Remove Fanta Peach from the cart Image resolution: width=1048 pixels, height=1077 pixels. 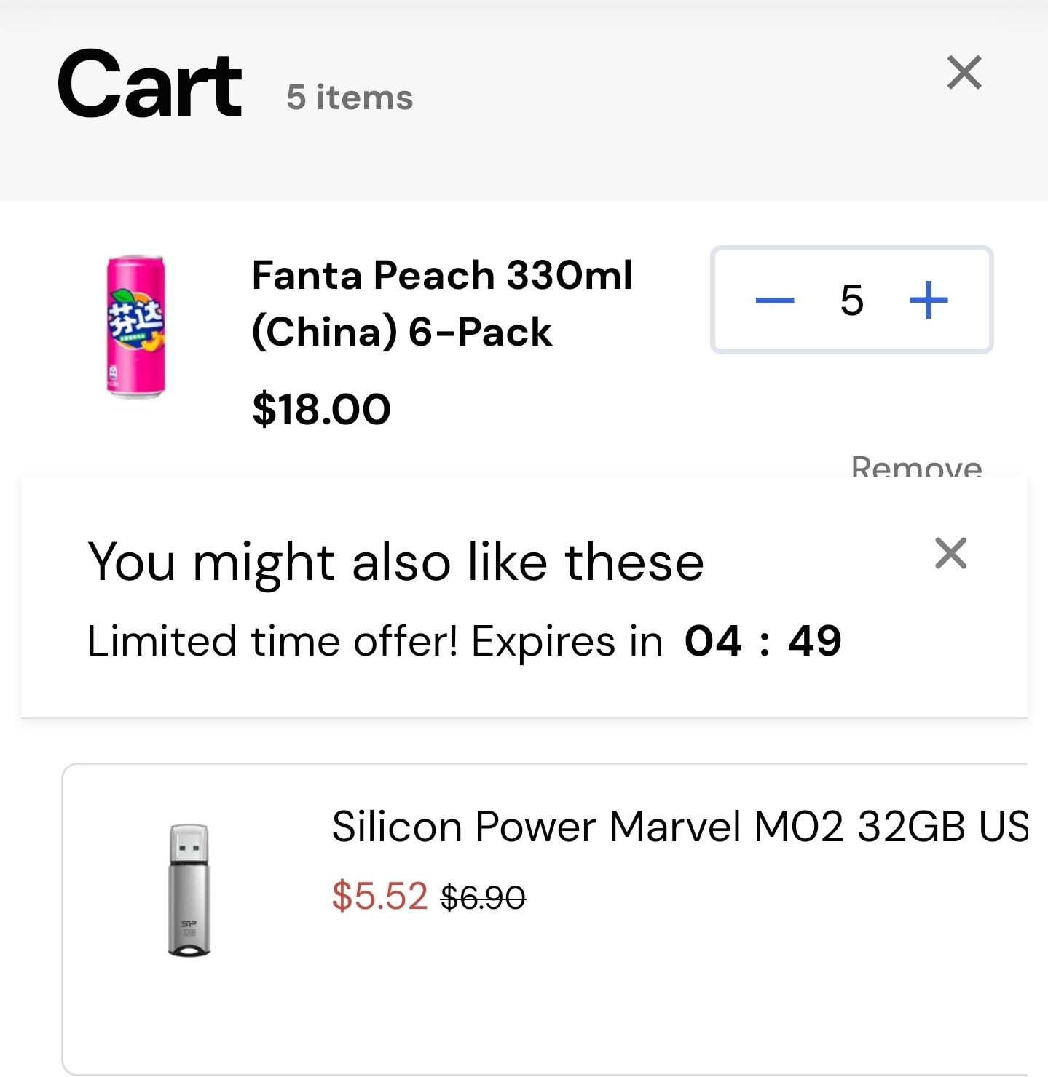coord(916,466)
